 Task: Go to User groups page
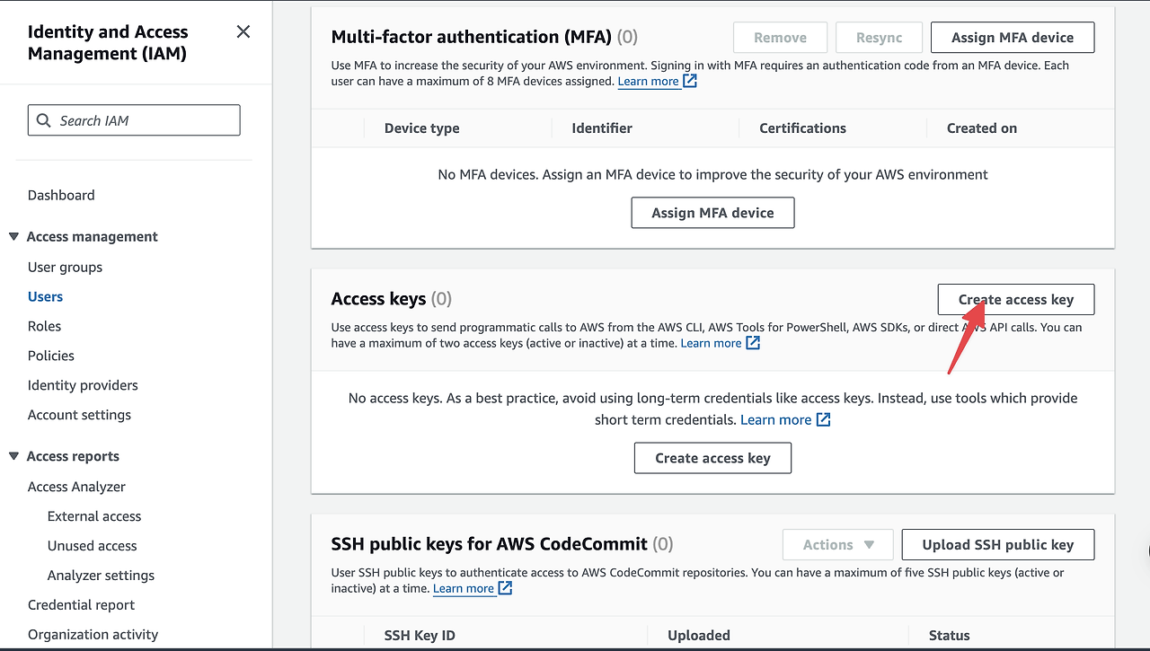65,267
